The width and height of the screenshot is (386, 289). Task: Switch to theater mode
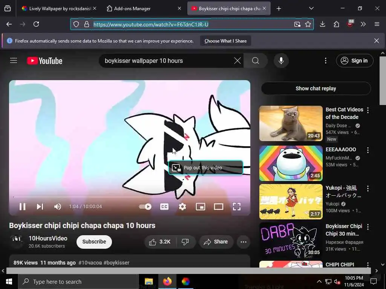pos(219,207)
